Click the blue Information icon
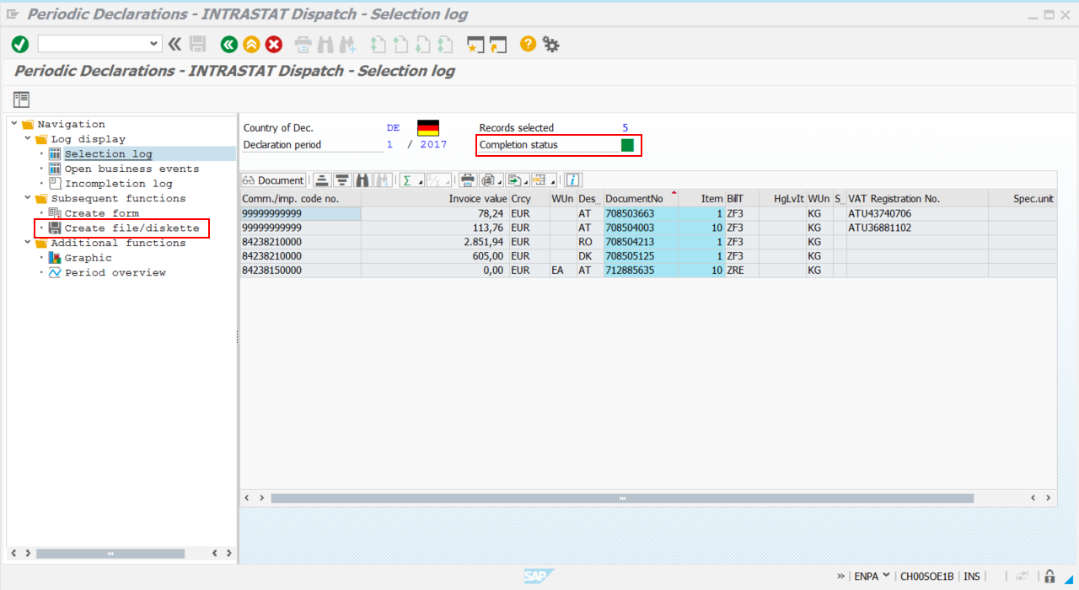Image resolution: width=1079 pixels, height=590 pixels. coord(572,180)
